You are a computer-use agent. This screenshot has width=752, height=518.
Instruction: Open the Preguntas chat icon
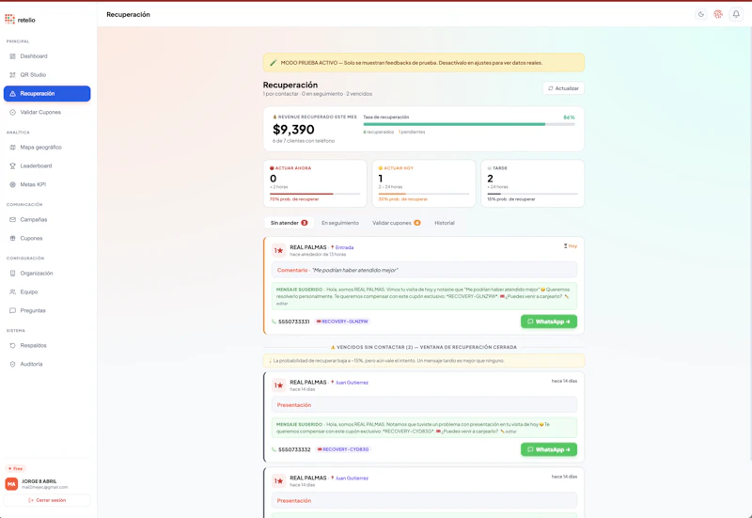(12, 311)
